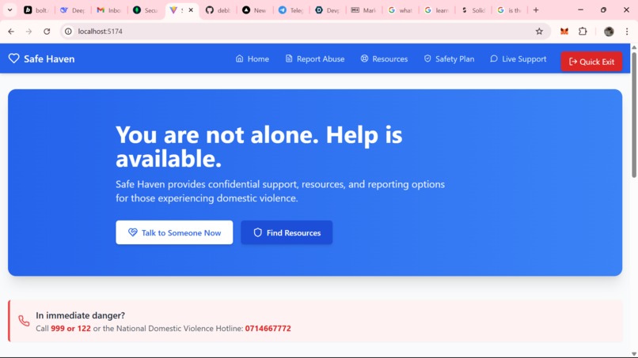The height and width of the screenshot is (358, 638).
Task: Reload the page with refresh icon
Action: click(x=47, y=32)
